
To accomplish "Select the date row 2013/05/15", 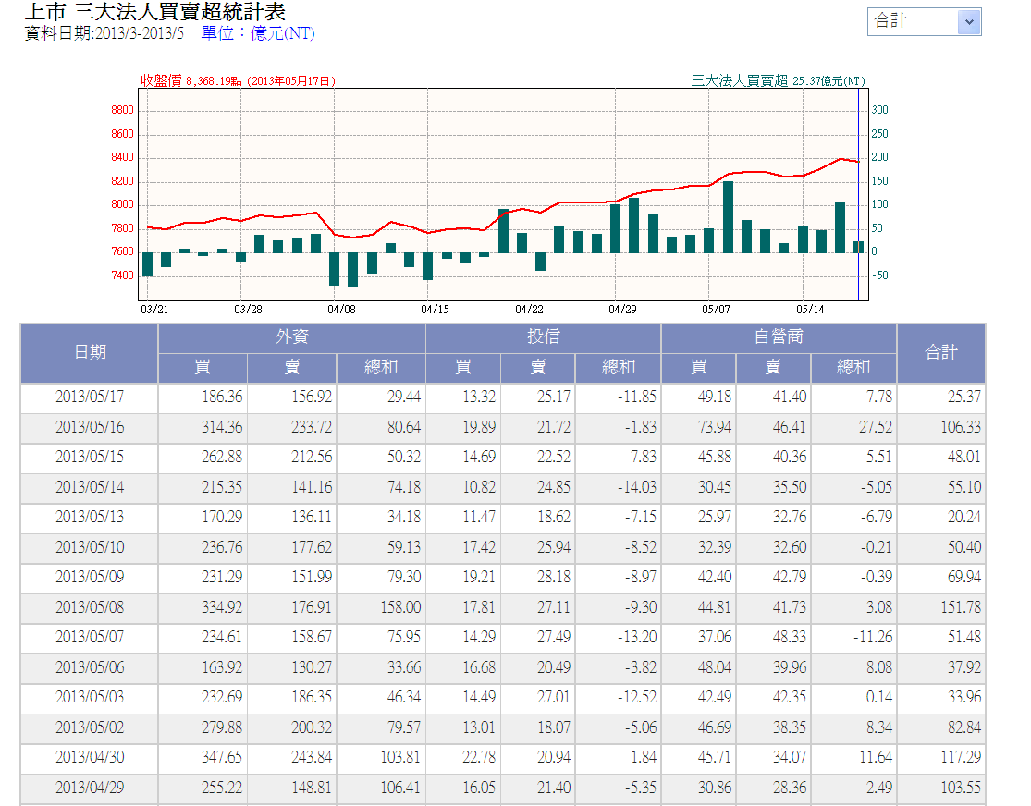I will point(90,457).
